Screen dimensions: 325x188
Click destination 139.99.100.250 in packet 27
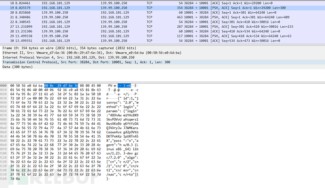pos(114,27)
